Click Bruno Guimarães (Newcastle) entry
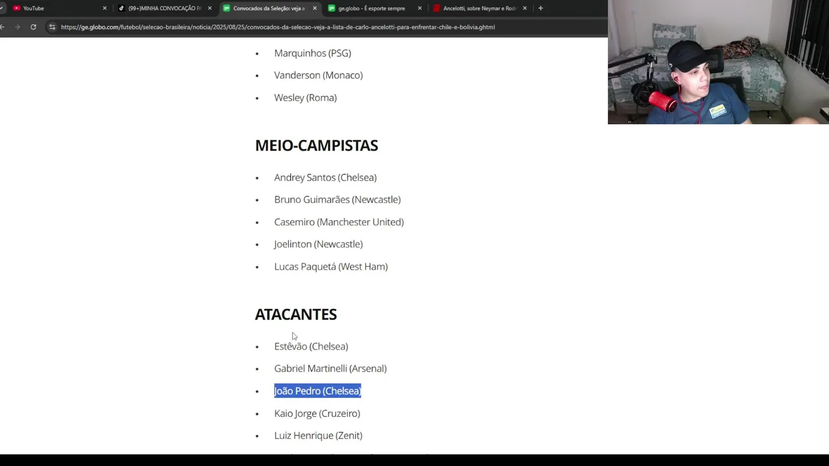 [x=337, y=199]
